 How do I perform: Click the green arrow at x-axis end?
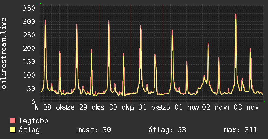coord(264,102)
